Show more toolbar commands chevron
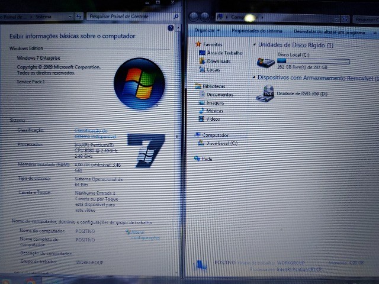Viewport: 379px width, 284px height. (375, 33)
